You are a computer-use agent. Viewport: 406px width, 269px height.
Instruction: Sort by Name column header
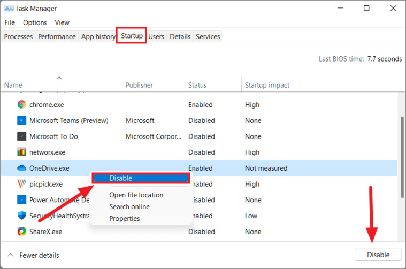(13, 85)
